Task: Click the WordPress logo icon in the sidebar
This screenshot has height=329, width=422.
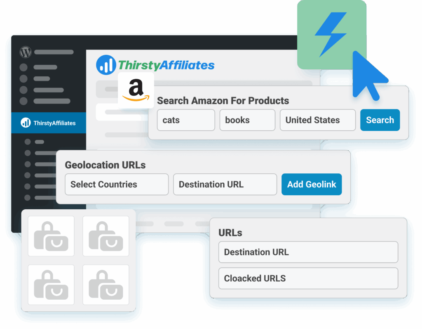Action: coord(26,52)
